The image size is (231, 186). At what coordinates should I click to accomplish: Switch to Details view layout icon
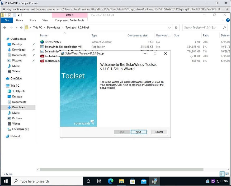click(x=222, y=174)
